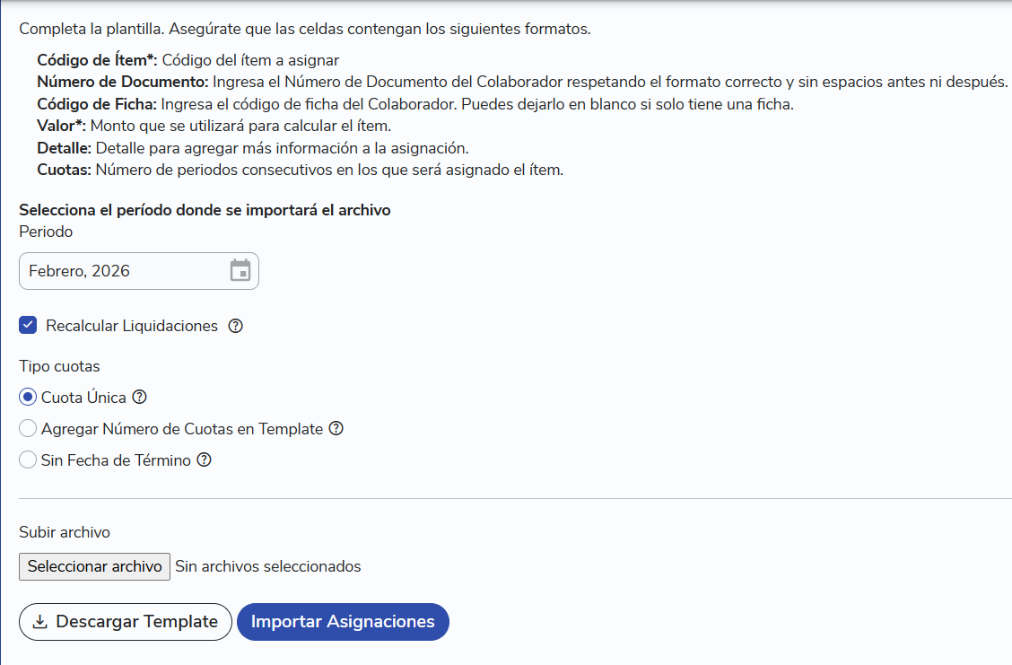Open the calendar icon in Periodo field
Screen dimensions: 1012x665
tap(240, 270)
